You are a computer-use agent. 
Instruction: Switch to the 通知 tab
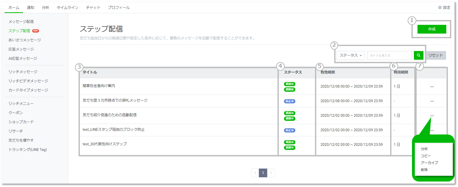click(x=30, y=8)
